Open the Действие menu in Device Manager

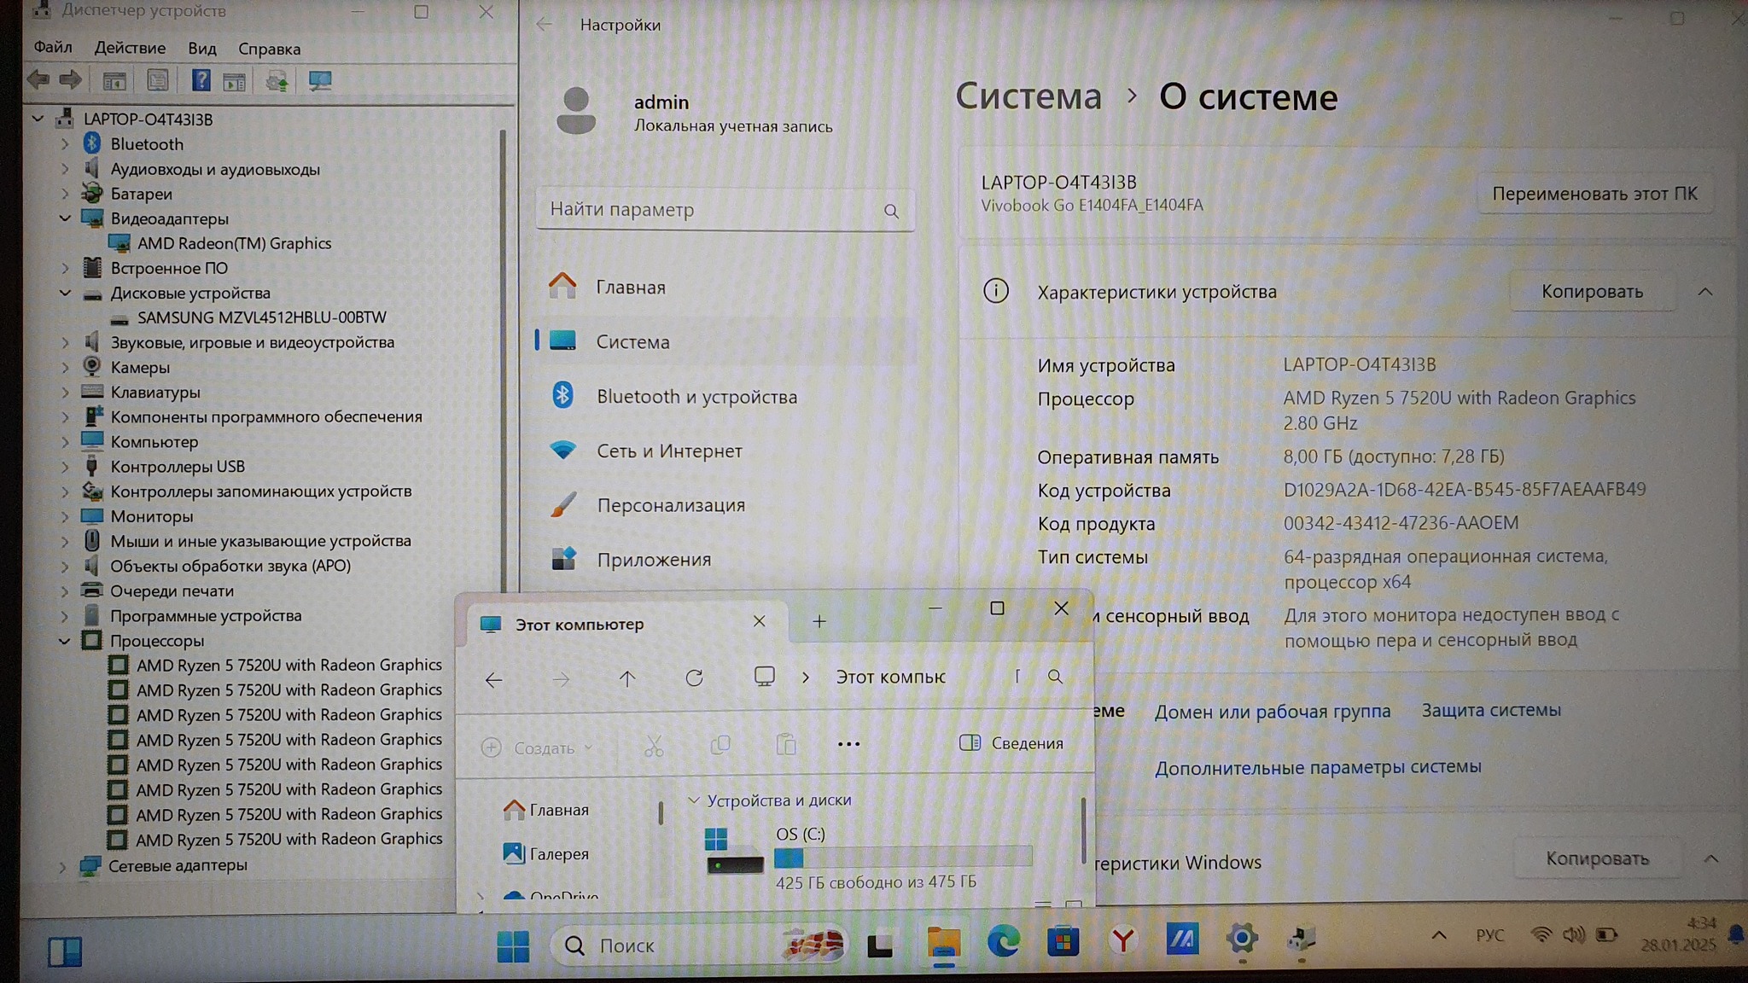click(130, 49)
